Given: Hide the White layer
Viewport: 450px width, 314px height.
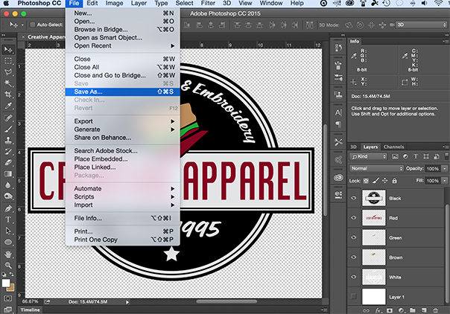Looking at the screenshot, I should pyautogui.click(x=354, y=277).
